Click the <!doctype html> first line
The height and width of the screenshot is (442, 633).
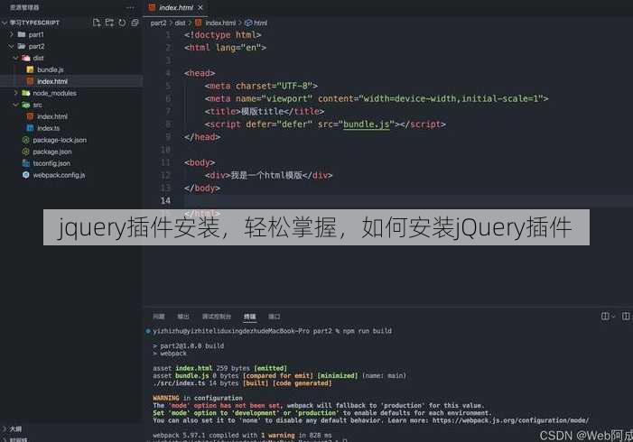(x=222, y=34)
